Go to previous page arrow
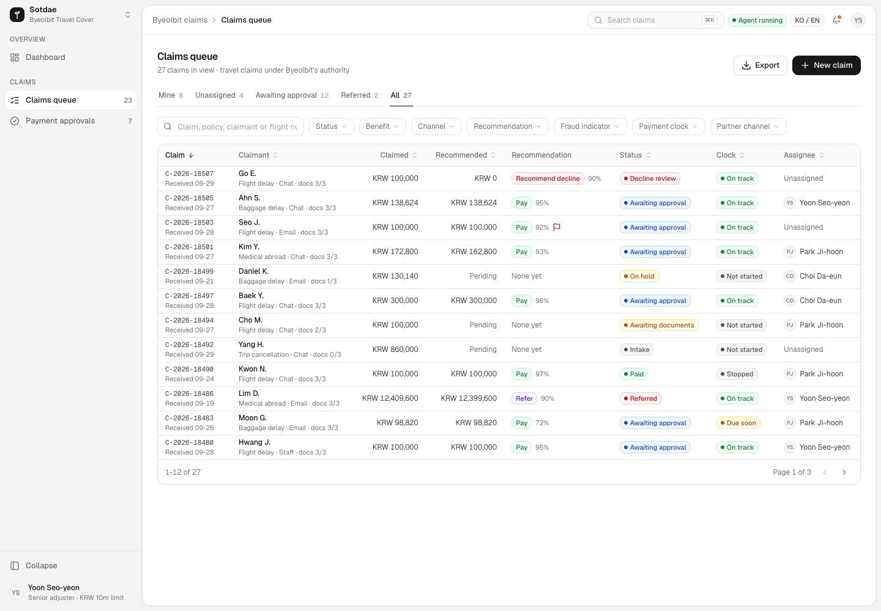Screen dimensions: 881x611 point(825,472)
